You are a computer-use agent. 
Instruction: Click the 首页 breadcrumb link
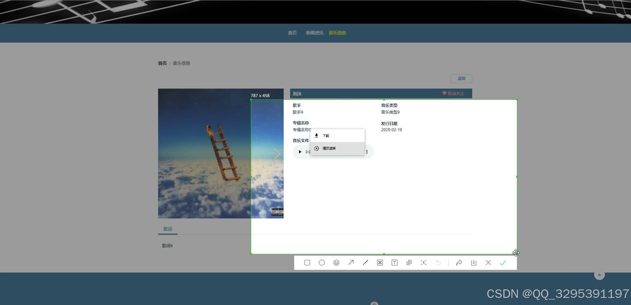click(x=162, y=63)
